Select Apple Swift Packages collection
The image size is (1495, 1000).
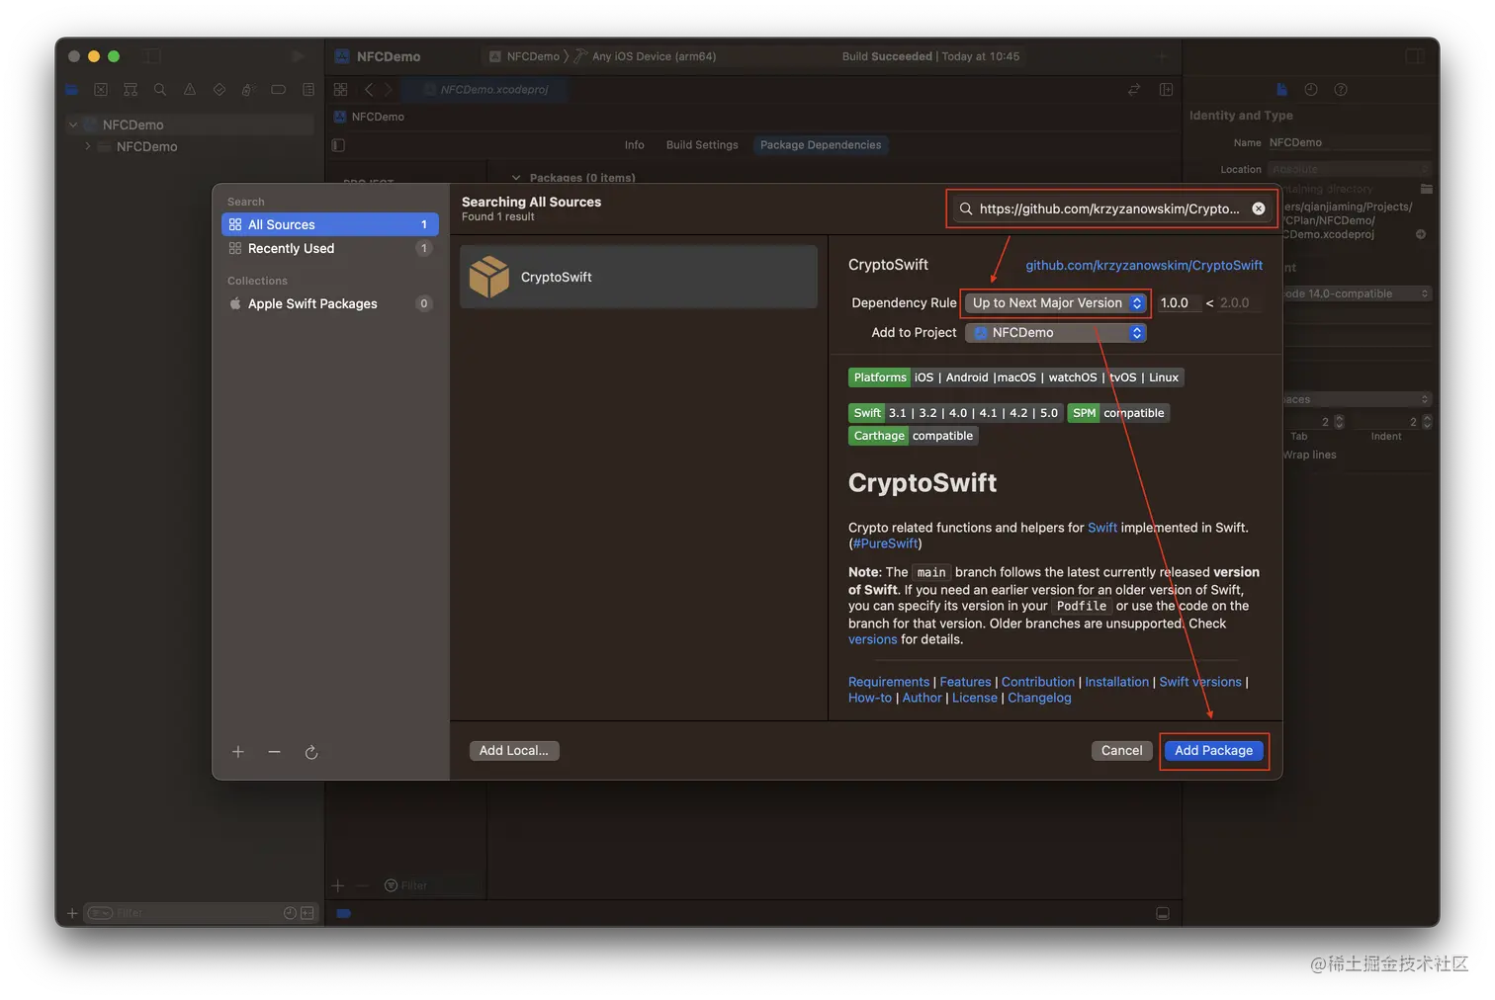coord(330,303)
